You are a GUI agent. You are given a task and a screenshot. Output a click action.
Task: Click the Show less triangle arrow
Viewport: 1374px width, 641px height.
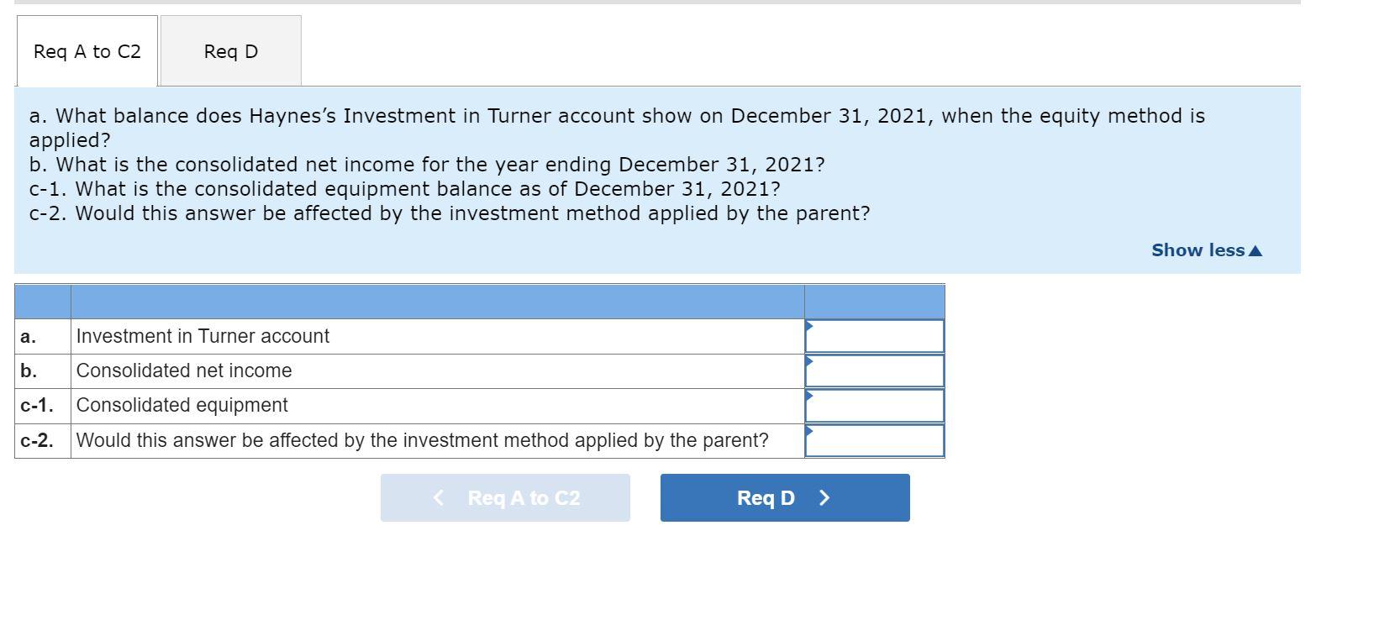click(1256, 250)
